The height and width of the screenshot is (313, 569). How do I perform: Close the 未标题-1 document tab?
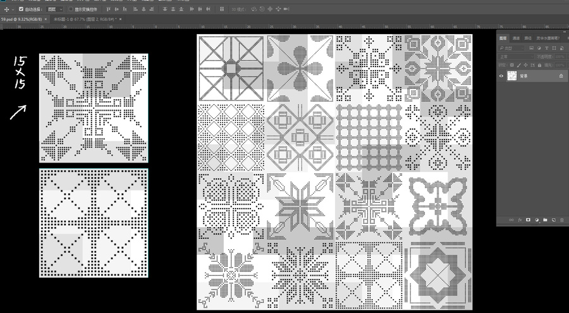coord(121,19)
